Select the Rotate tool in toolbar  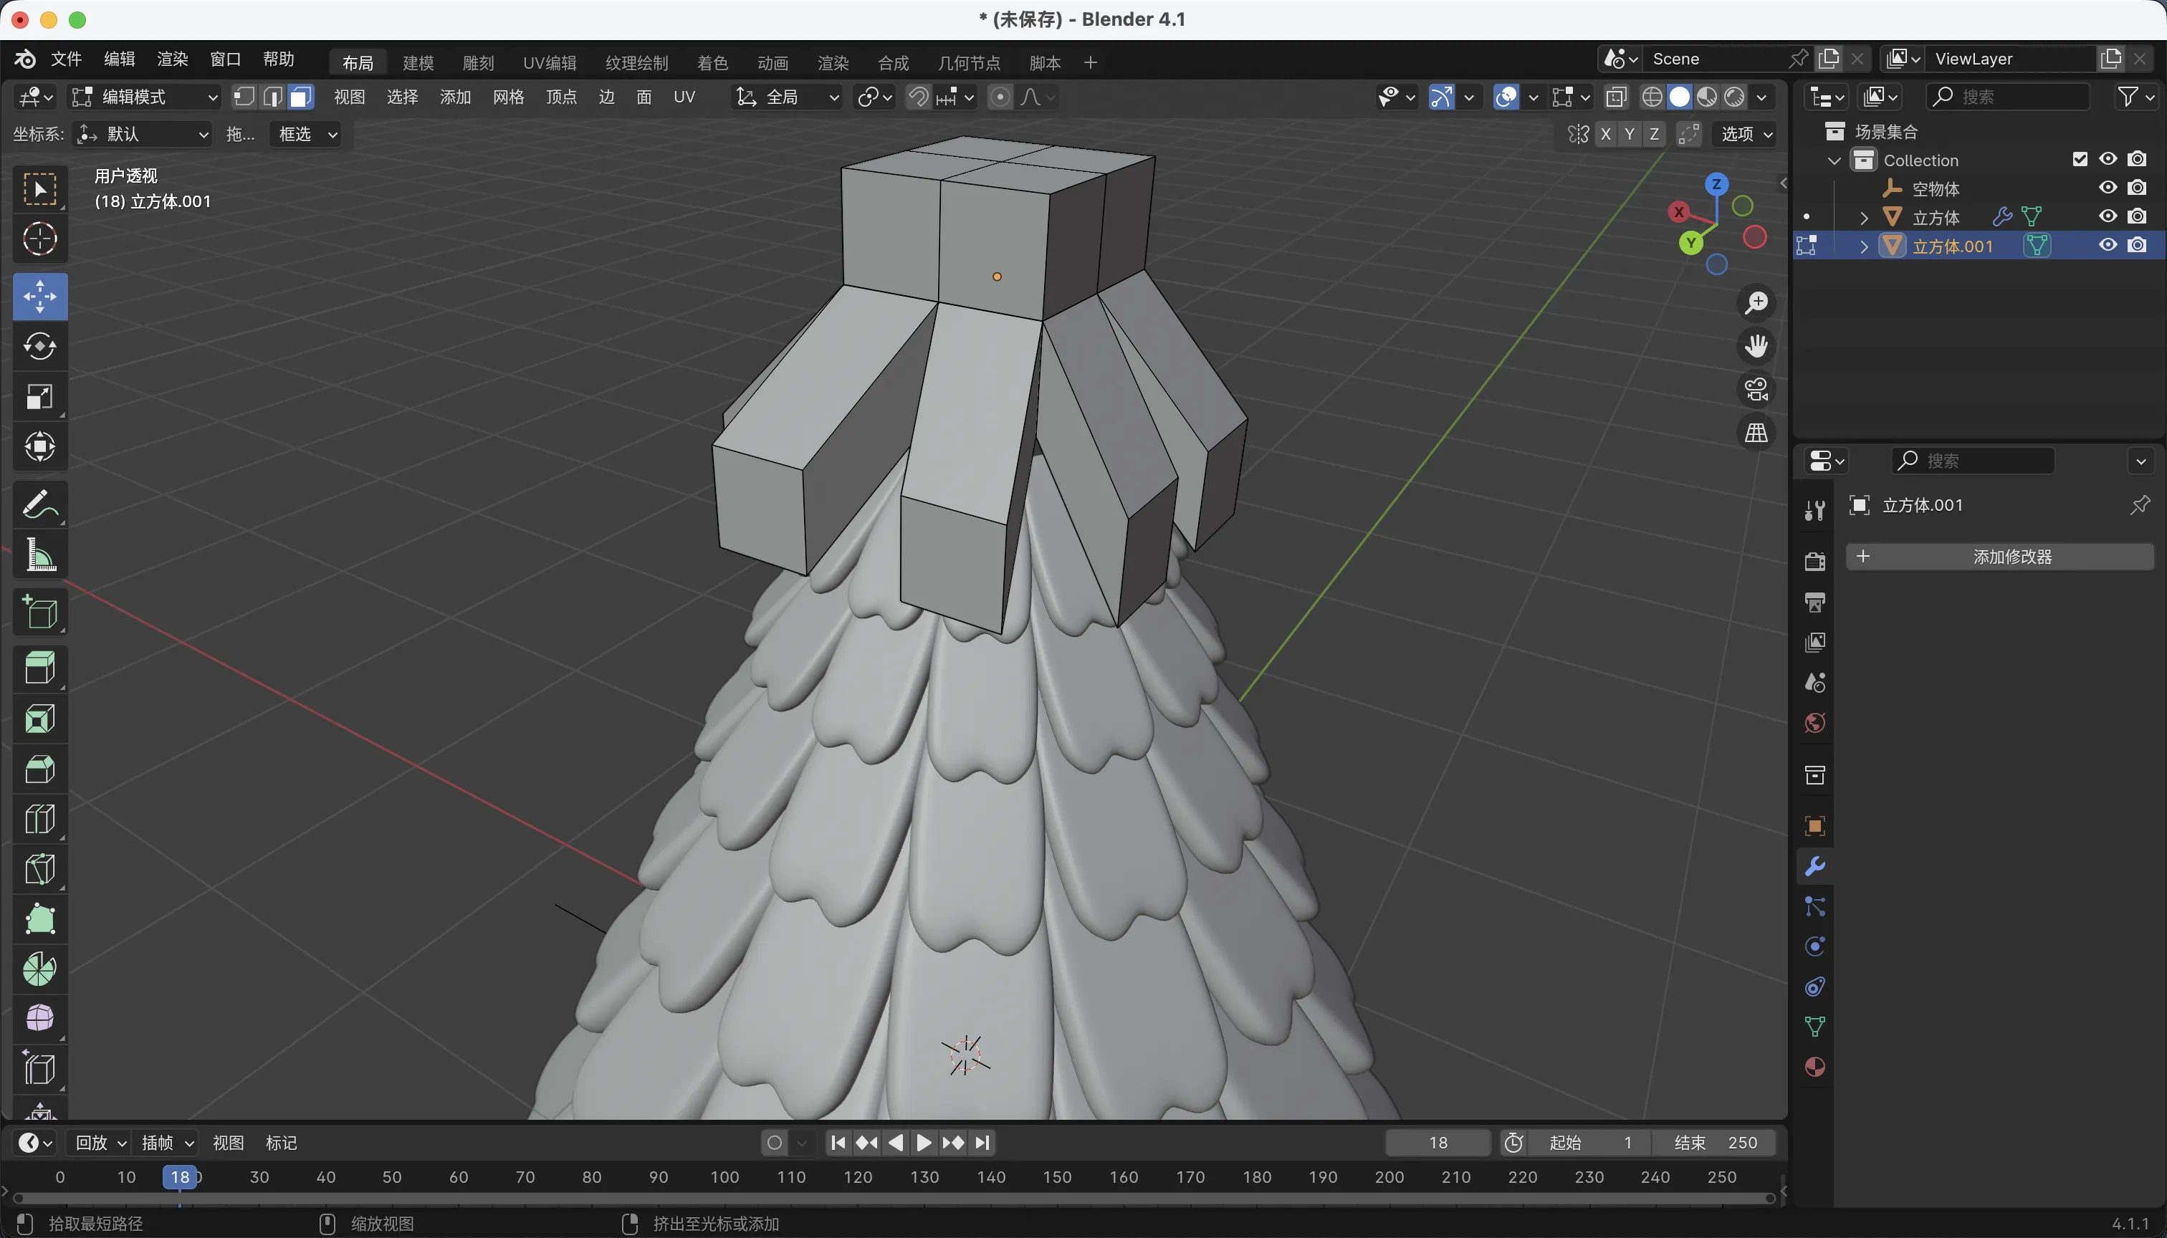click(40, 346)
